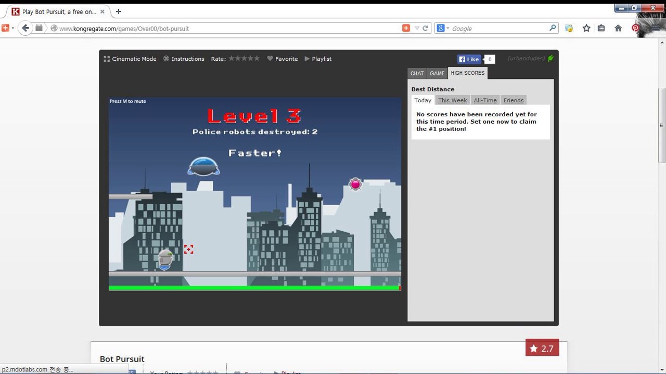Click the toolbar icon left of the bookmark star
666x374 pixels.
[x=569, y=28]
